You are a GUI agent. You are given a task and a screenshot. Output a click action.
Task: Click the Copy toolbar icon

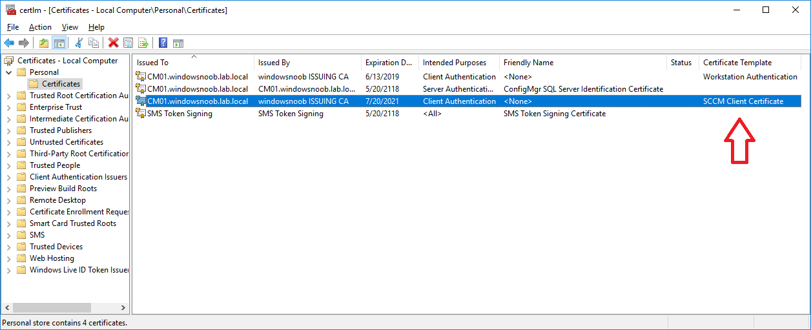point(94,43)
